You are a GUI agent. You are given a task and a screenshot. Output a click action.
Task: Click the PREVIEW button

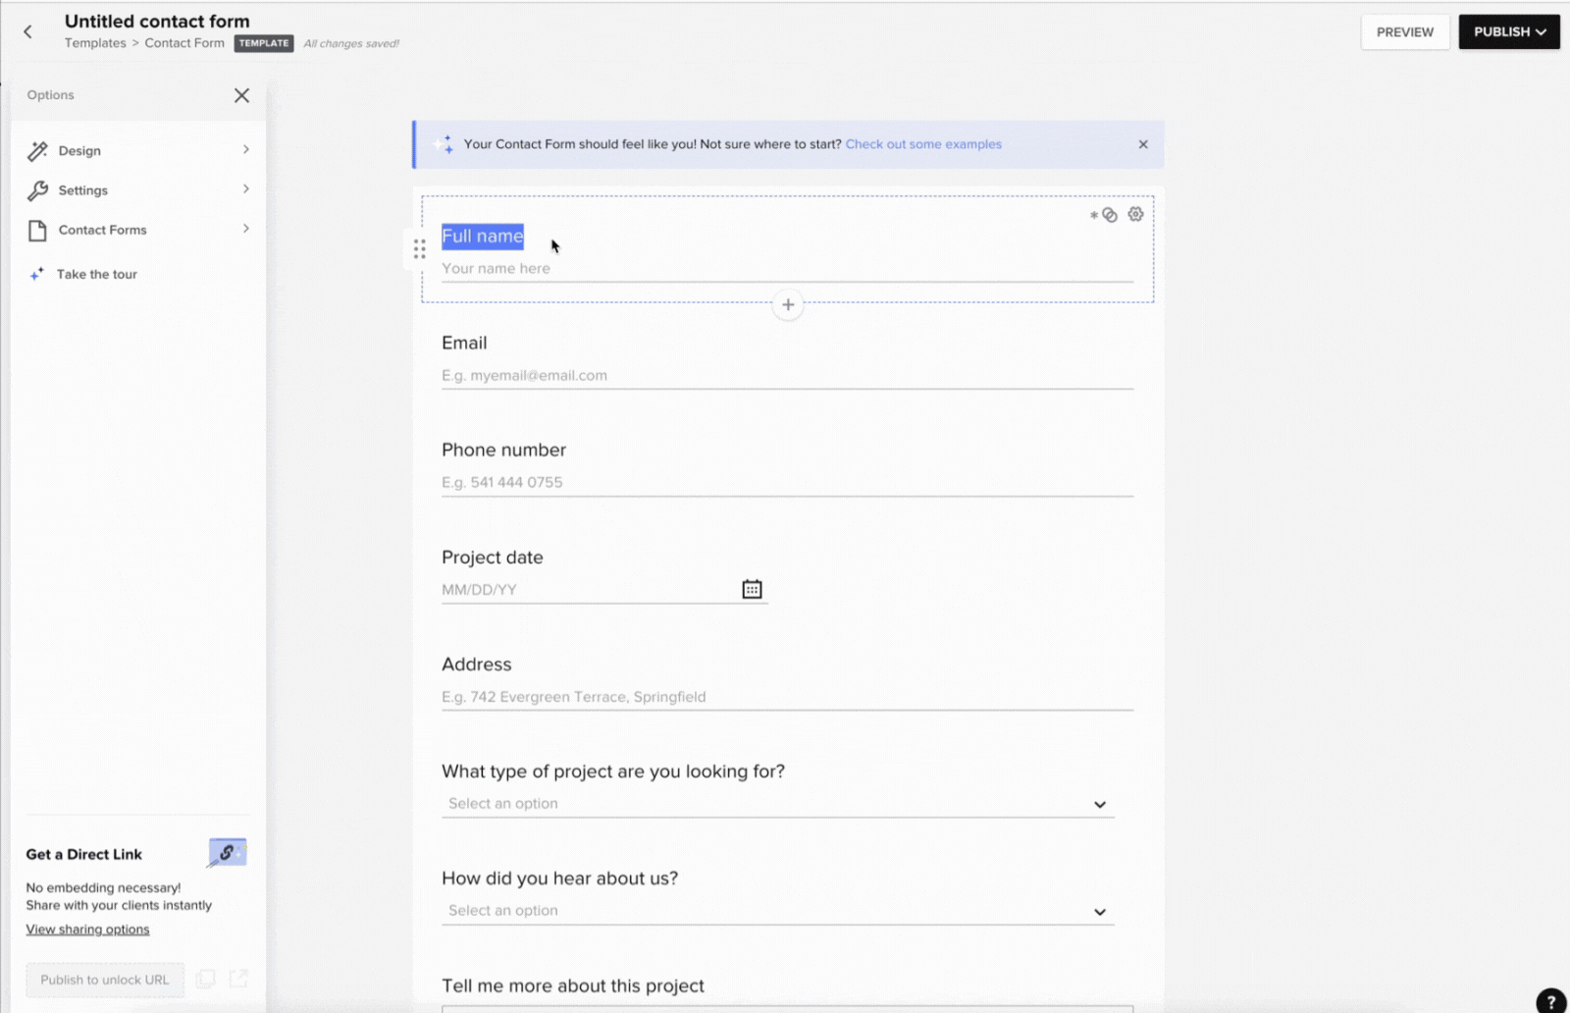click(x=1404, y=31)
